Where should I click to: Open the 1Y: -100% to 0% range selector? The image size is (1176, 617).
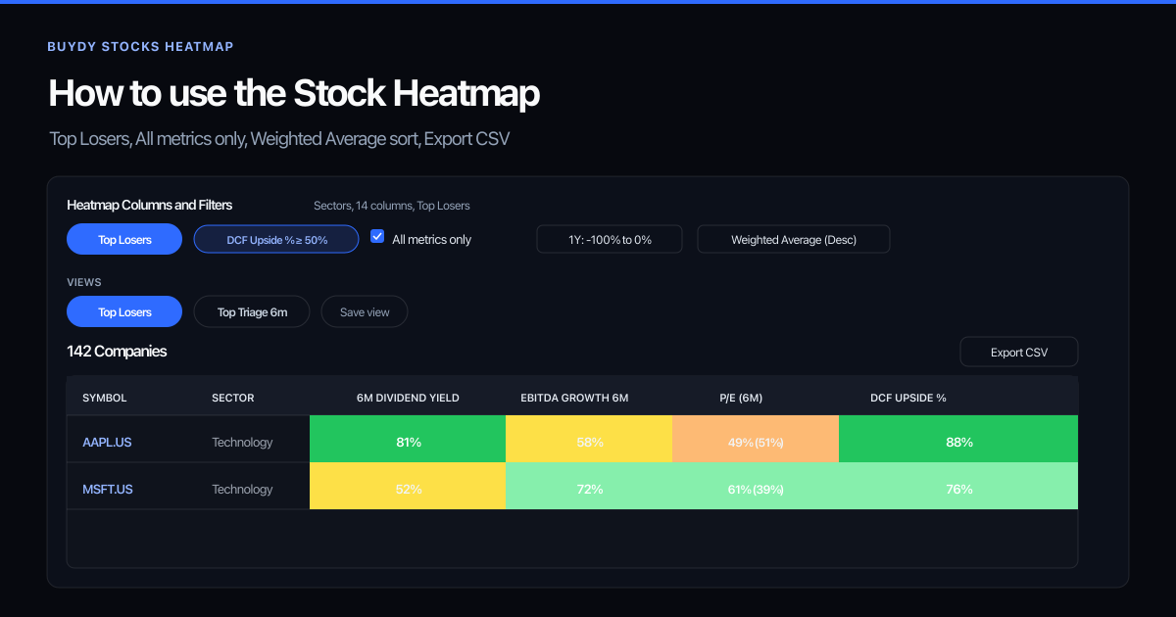coord(610,239)
